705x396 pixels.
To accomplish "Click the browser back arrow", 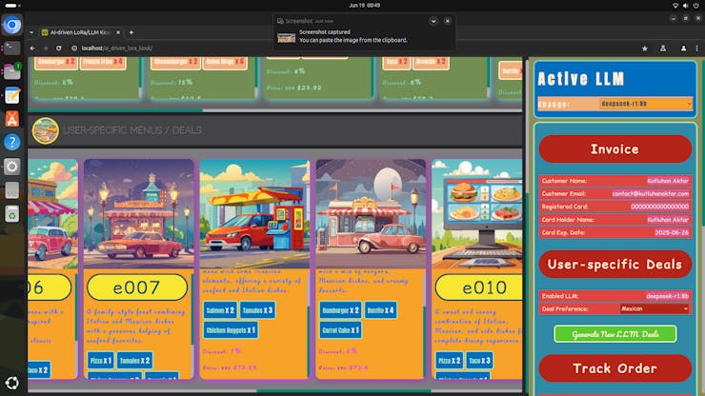I will coord(32,49).
